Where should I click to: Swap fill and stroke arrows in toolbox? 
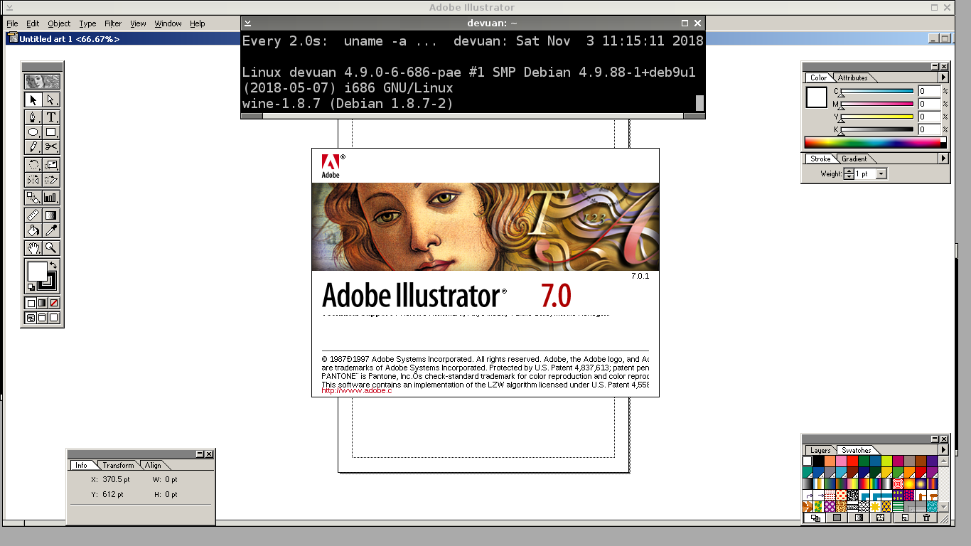pos(53,265)
